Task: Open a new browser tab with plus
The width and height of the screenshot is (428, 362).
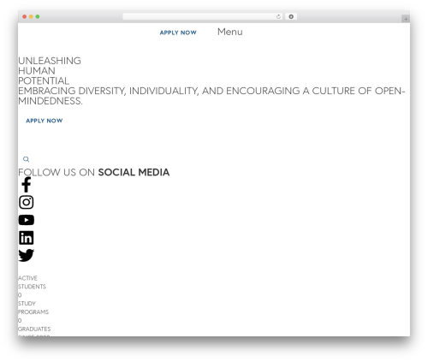Action: click(406, 19)
